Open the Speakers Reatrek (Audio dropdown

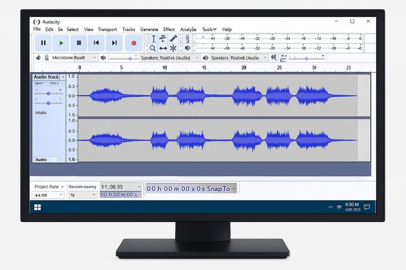[239, 58]
